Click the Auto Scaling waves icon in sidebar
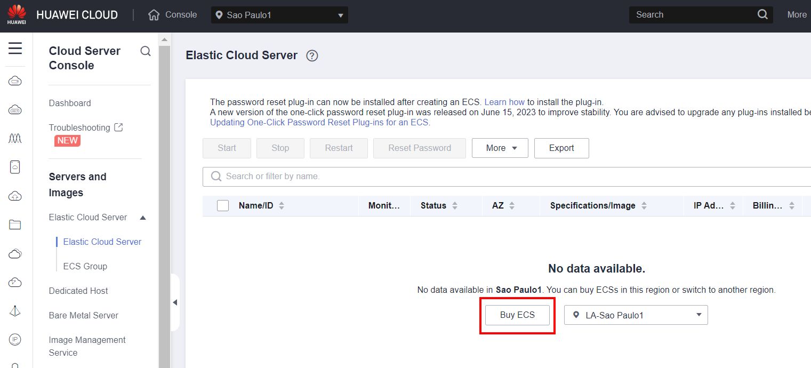Image resolution: width=811 pixels, height=368 pixels. tap(15, 138)
